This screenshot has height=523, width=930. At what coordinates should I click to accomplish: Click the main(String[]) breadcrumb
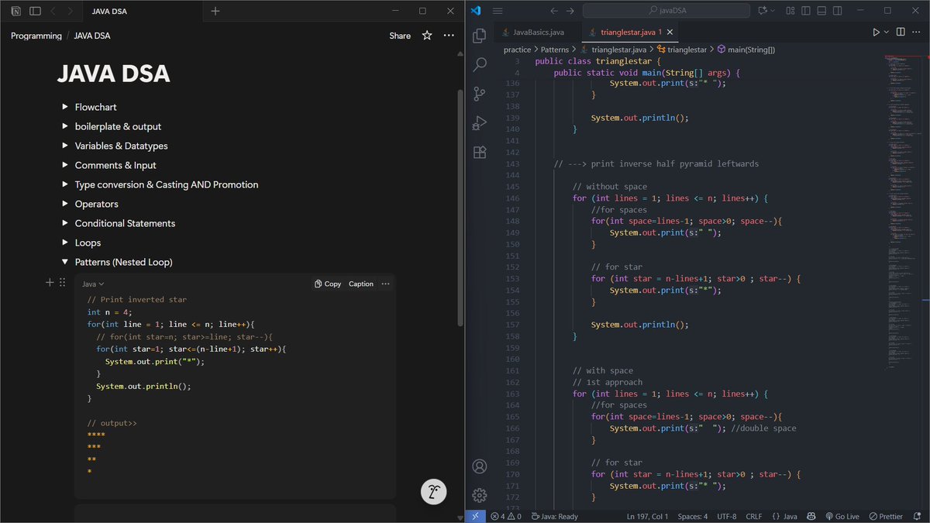point(746,50)
